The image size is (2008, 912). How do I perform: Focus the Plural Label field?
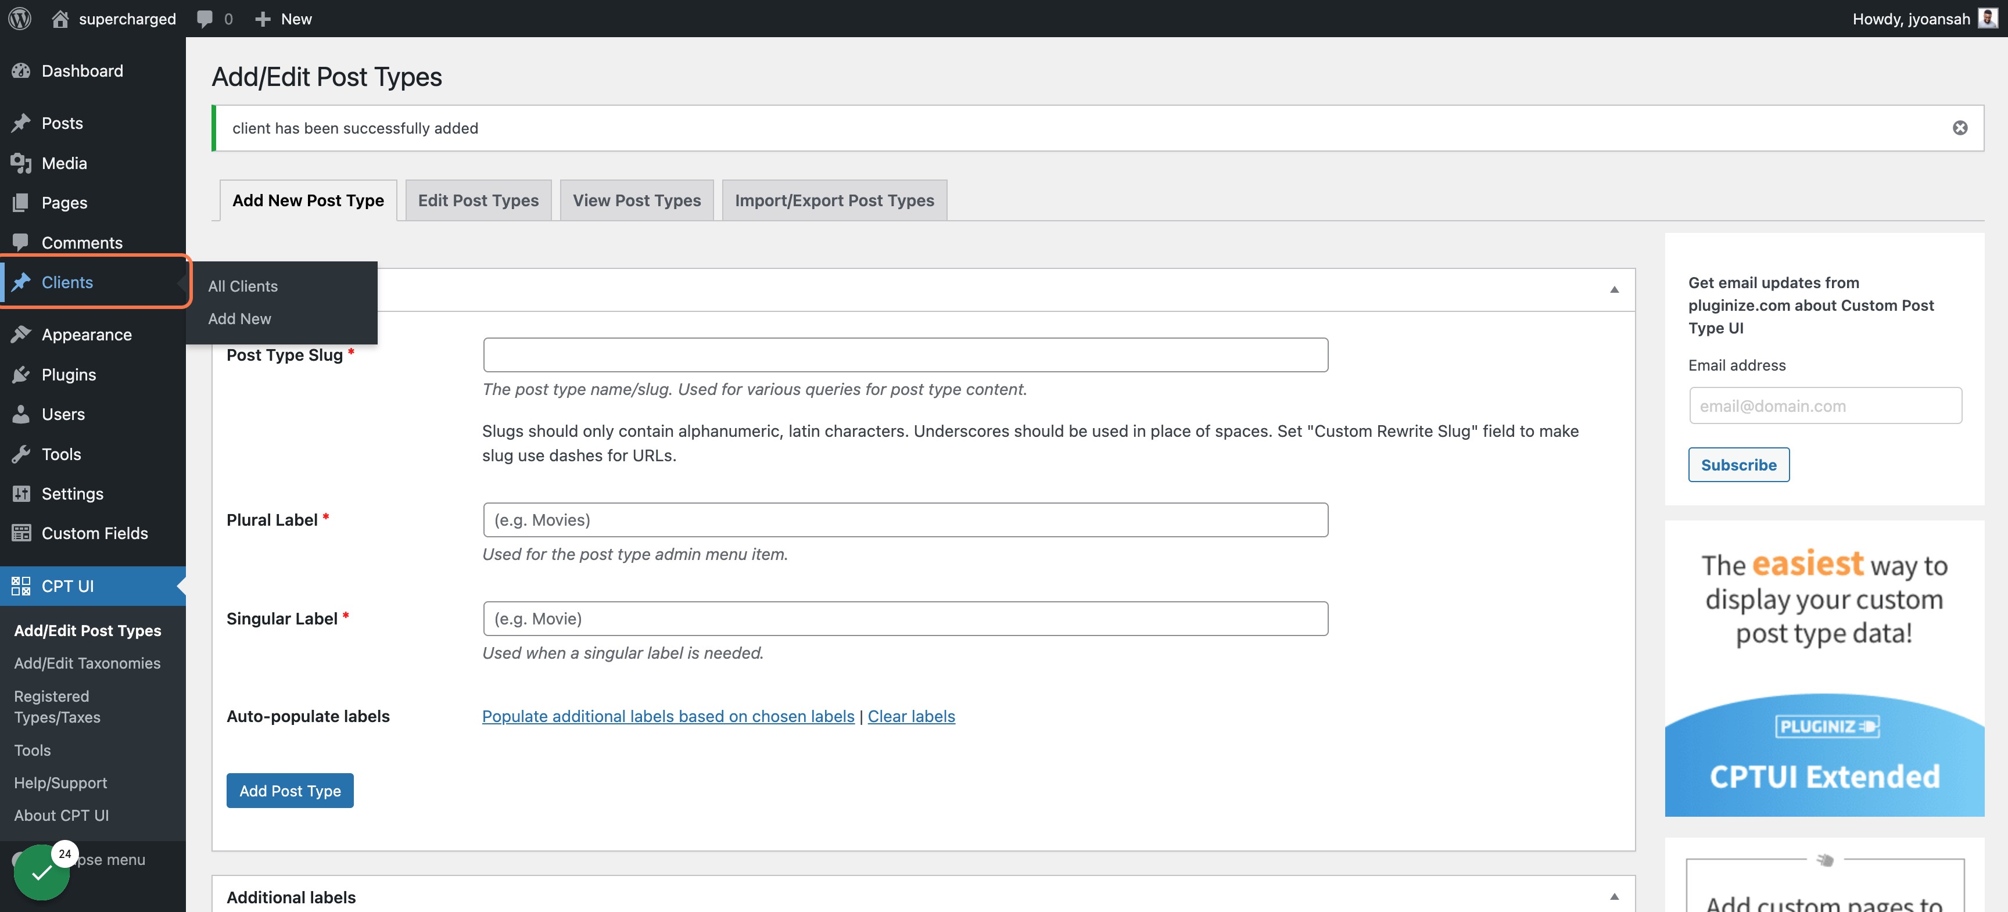coord(906,520)
